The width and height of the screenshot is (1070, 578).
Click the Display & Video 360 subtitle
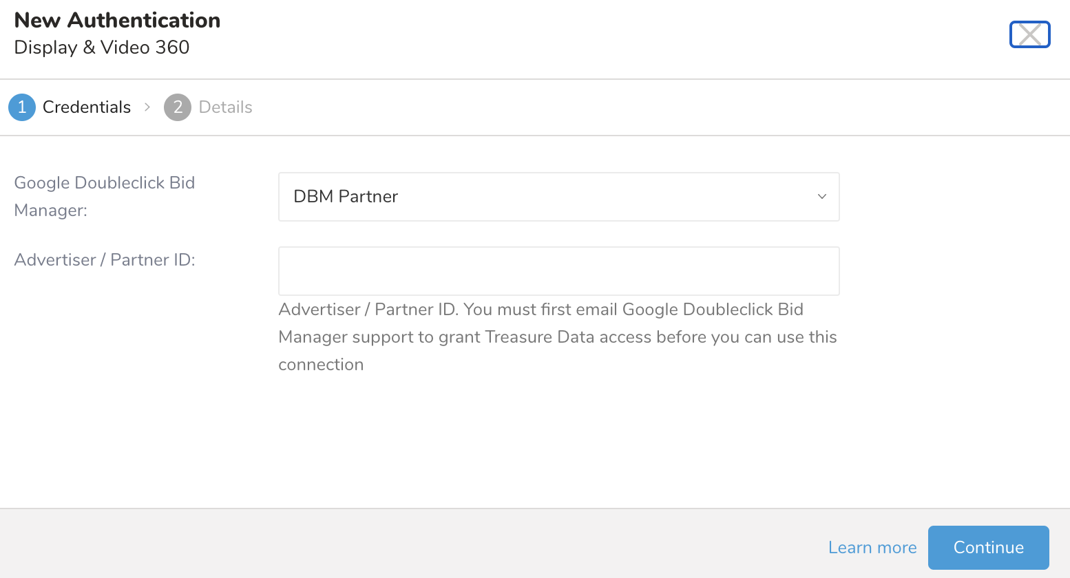102,47
